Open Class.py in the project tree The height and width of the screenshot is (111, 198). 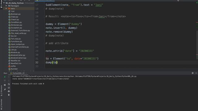pyautogui.click(x=13, y=17)
